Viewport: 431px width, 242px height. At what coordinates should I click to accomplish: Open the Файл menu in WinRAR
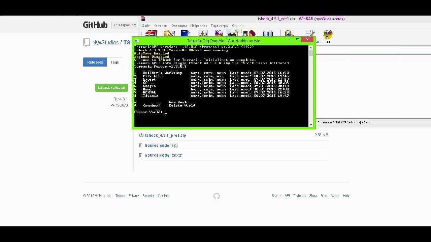click(x=146, y=26)
